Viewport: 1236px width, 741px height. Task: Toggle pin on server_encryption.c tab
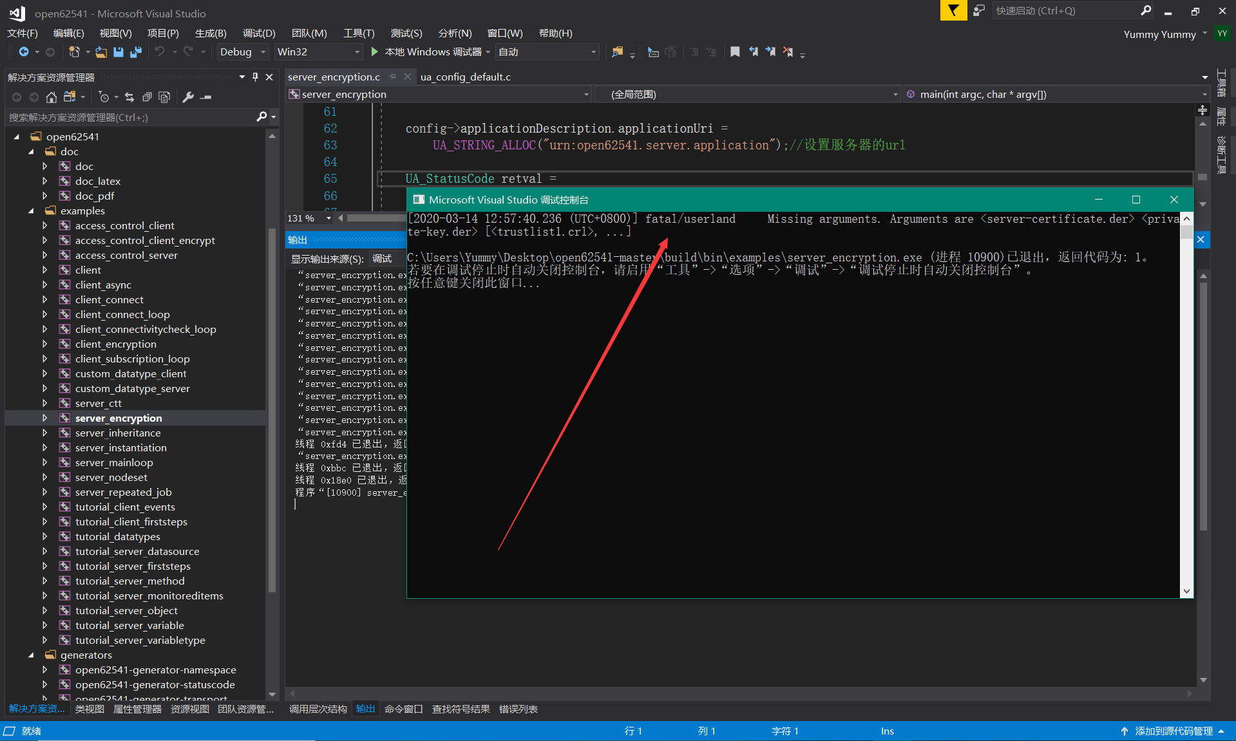(392, 77)
